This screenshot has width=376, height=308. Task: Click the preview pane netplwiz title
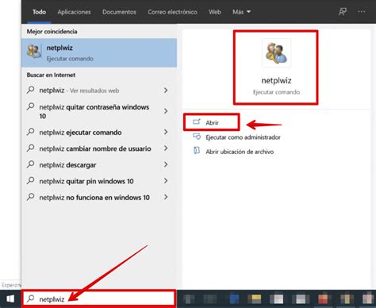pyautogui.click(x=276, y=80)
